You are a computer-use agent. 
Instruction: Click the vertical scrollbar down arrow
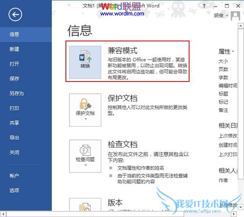[241, 207]
